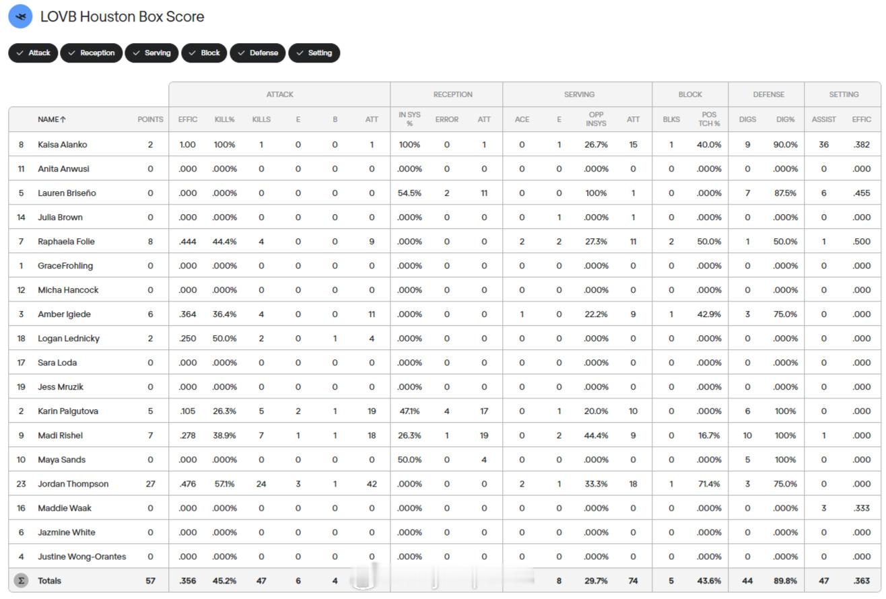Sort by DIG% column header
The height and width of the screenshot is (599, 886).
(785, 119)
